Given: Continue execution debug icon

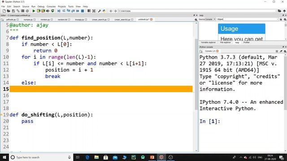Looking at the screenshot, I should (78, 11).
